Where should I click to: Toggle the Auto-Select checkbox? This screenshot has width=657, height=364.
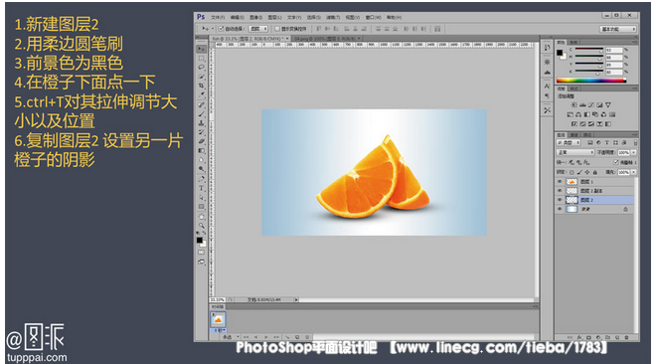[222, 29]
